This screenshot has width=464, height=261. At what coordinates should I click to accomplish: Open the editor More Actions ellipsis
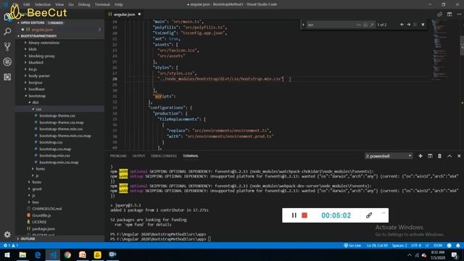[x=459, y=14]
